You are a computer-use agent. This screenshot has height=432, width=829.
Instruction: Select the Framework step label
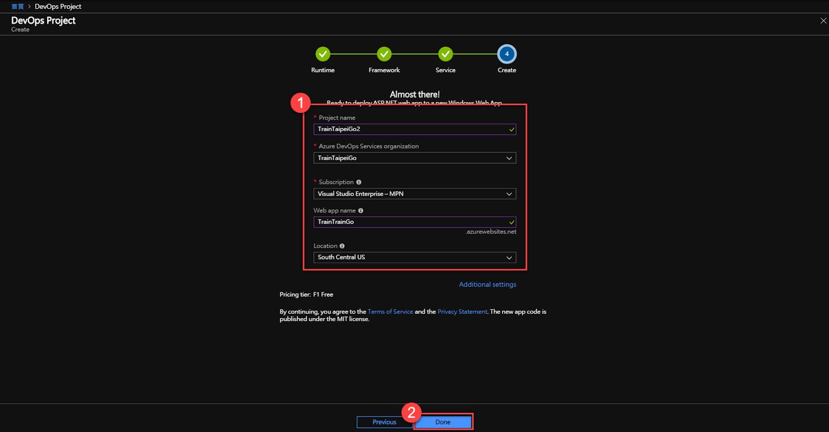384,70
